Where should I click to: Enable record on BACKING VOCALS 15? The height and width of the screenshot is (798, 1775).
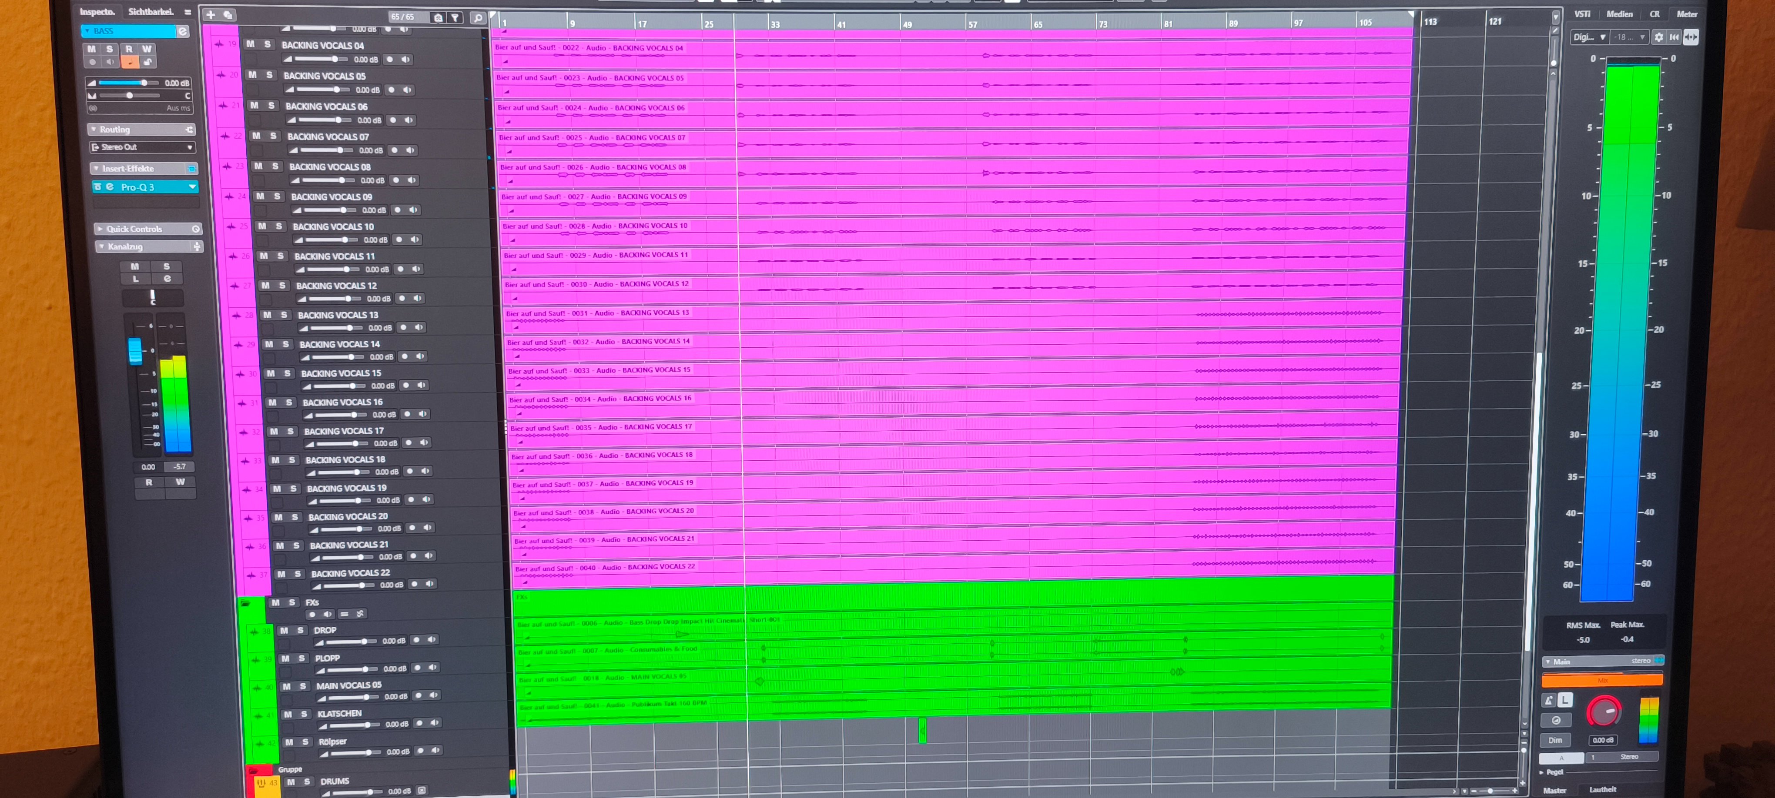tap(405, 385)
